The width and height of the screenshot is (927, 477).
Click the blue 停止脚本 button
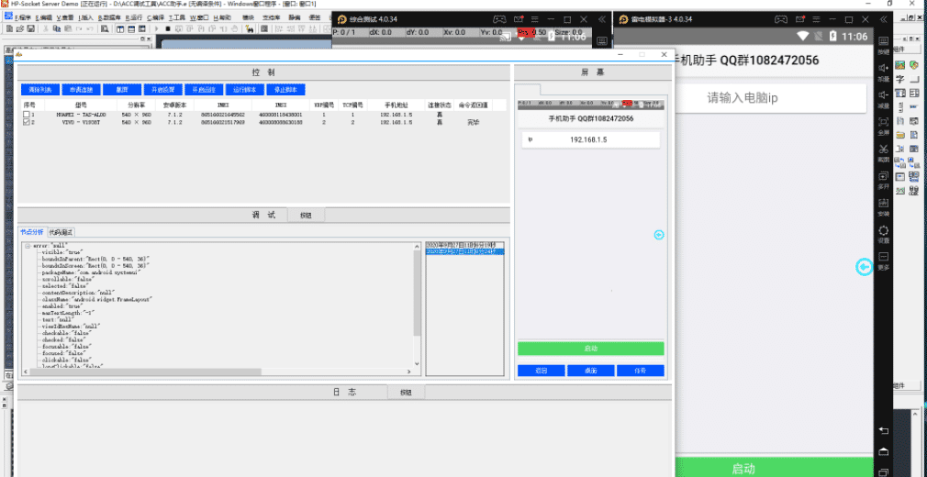pyautogui.click(x=286, y=90)
